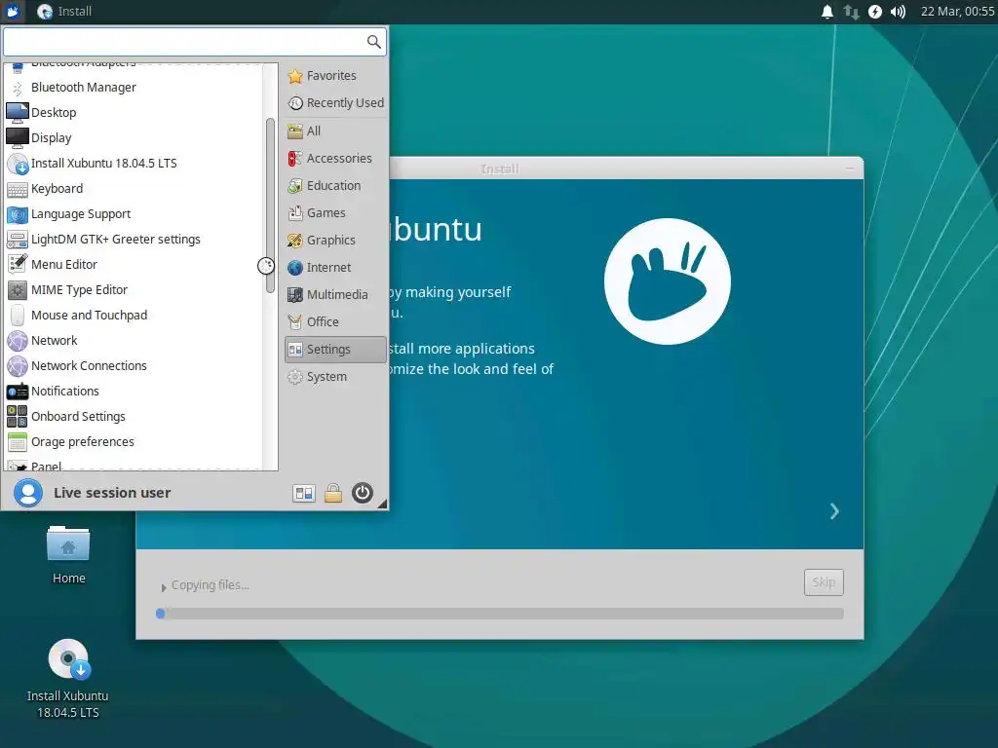Select the Favorites category
Viewport: 998px width, 748px height.
pos(335,76)
